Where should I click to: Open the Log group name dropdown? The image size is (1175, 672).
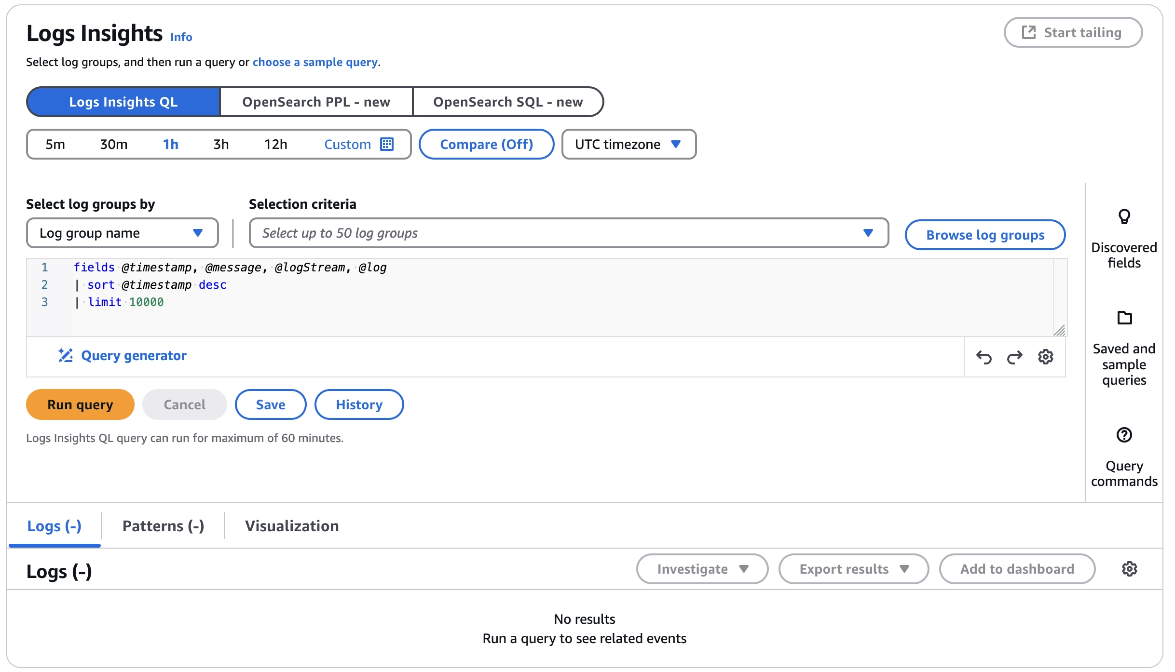122,233
